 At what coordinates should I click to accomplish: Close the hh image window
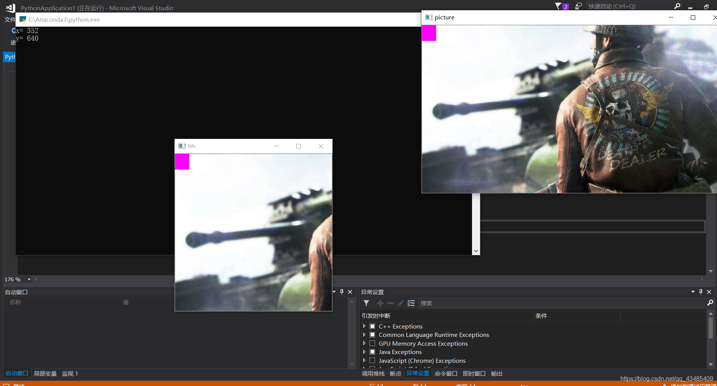coord(321,146)
